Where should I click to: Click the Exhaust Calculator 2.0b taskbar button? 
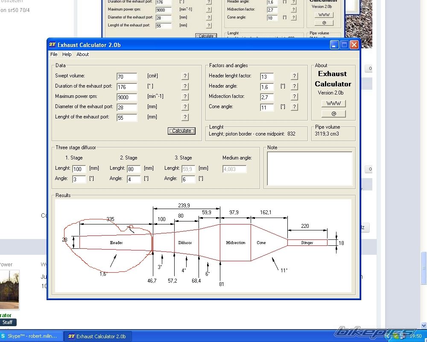(97, 336)
